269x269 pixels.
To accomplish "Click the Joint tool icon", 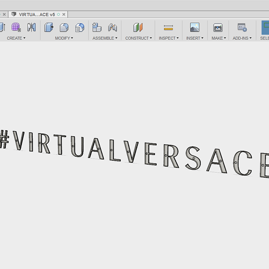I will [x=113, y=27].
